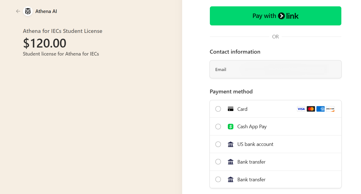The height and width of the screenshot is (194, 361).
Task: Click the US bank account label text
Action: click(x=255, y=144)
